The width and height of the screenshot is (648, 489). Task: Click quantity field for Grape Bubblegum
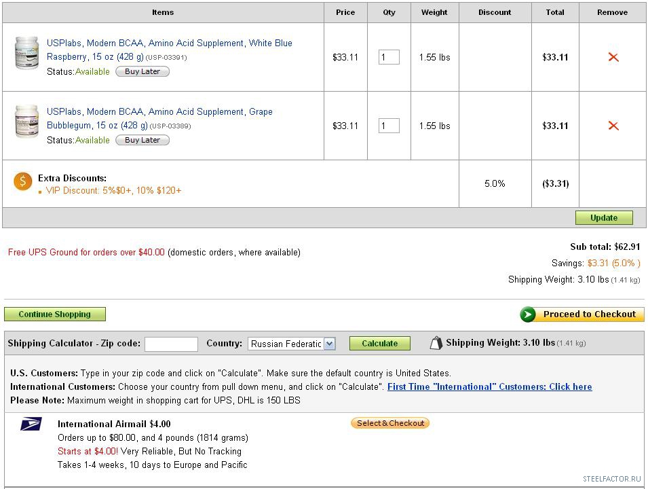tap(389, 126)
